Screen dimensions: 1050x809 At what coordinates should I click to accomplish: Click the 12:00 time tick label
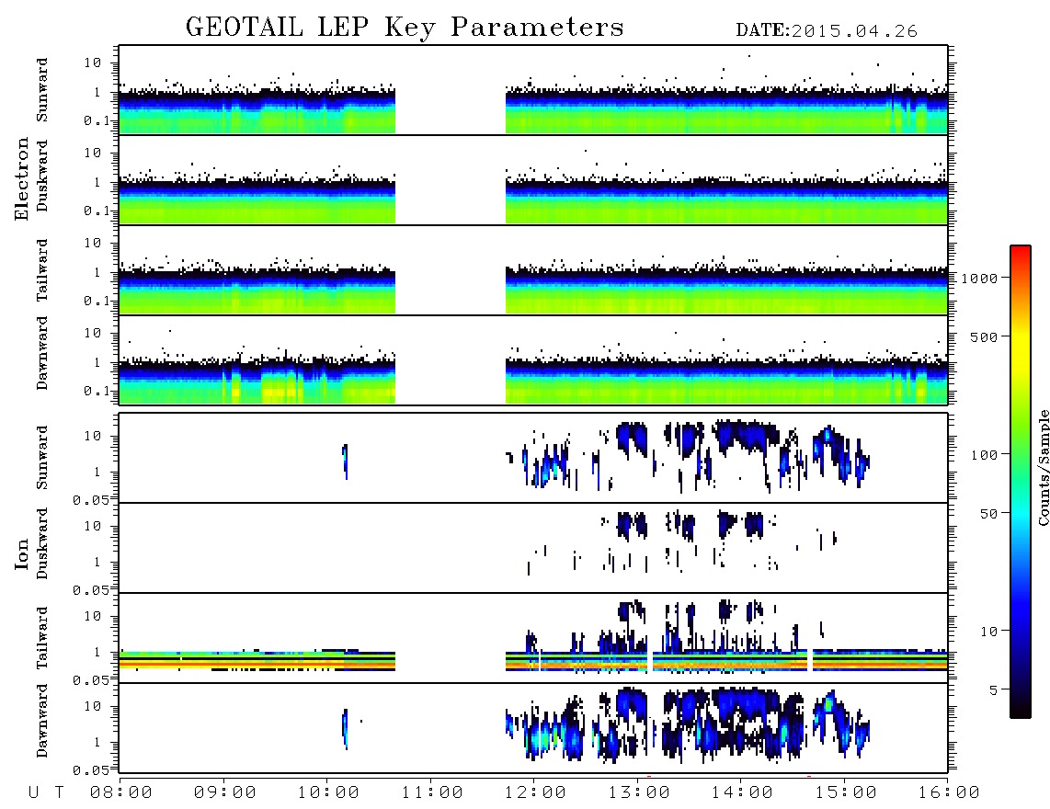pyautogui.click(x=535, y=793)
